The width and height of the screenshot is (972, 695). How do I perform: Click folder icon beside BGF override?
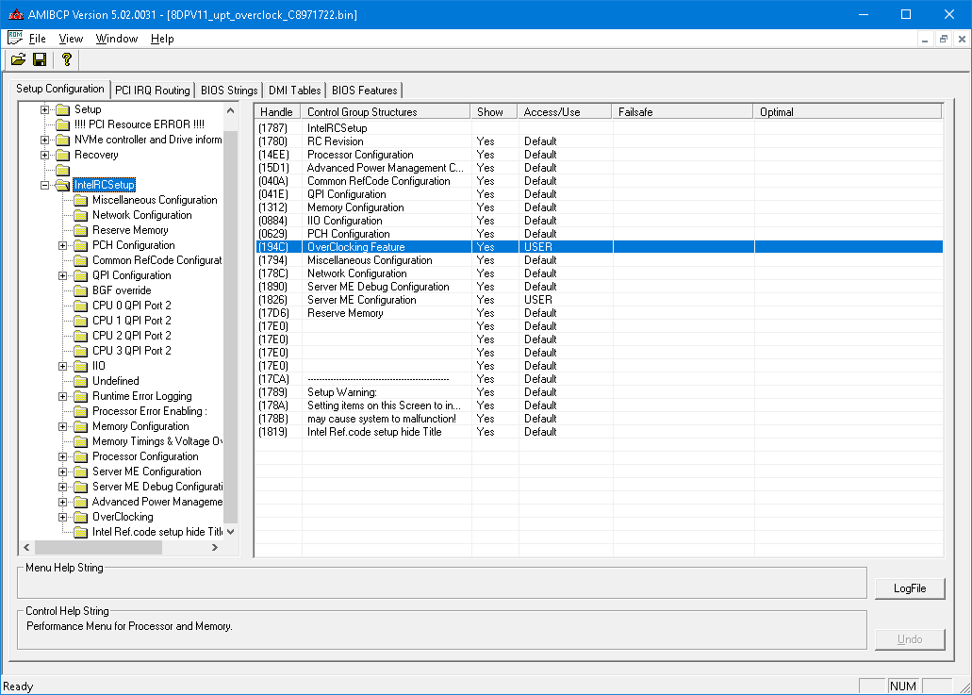[x=80, y=290]
